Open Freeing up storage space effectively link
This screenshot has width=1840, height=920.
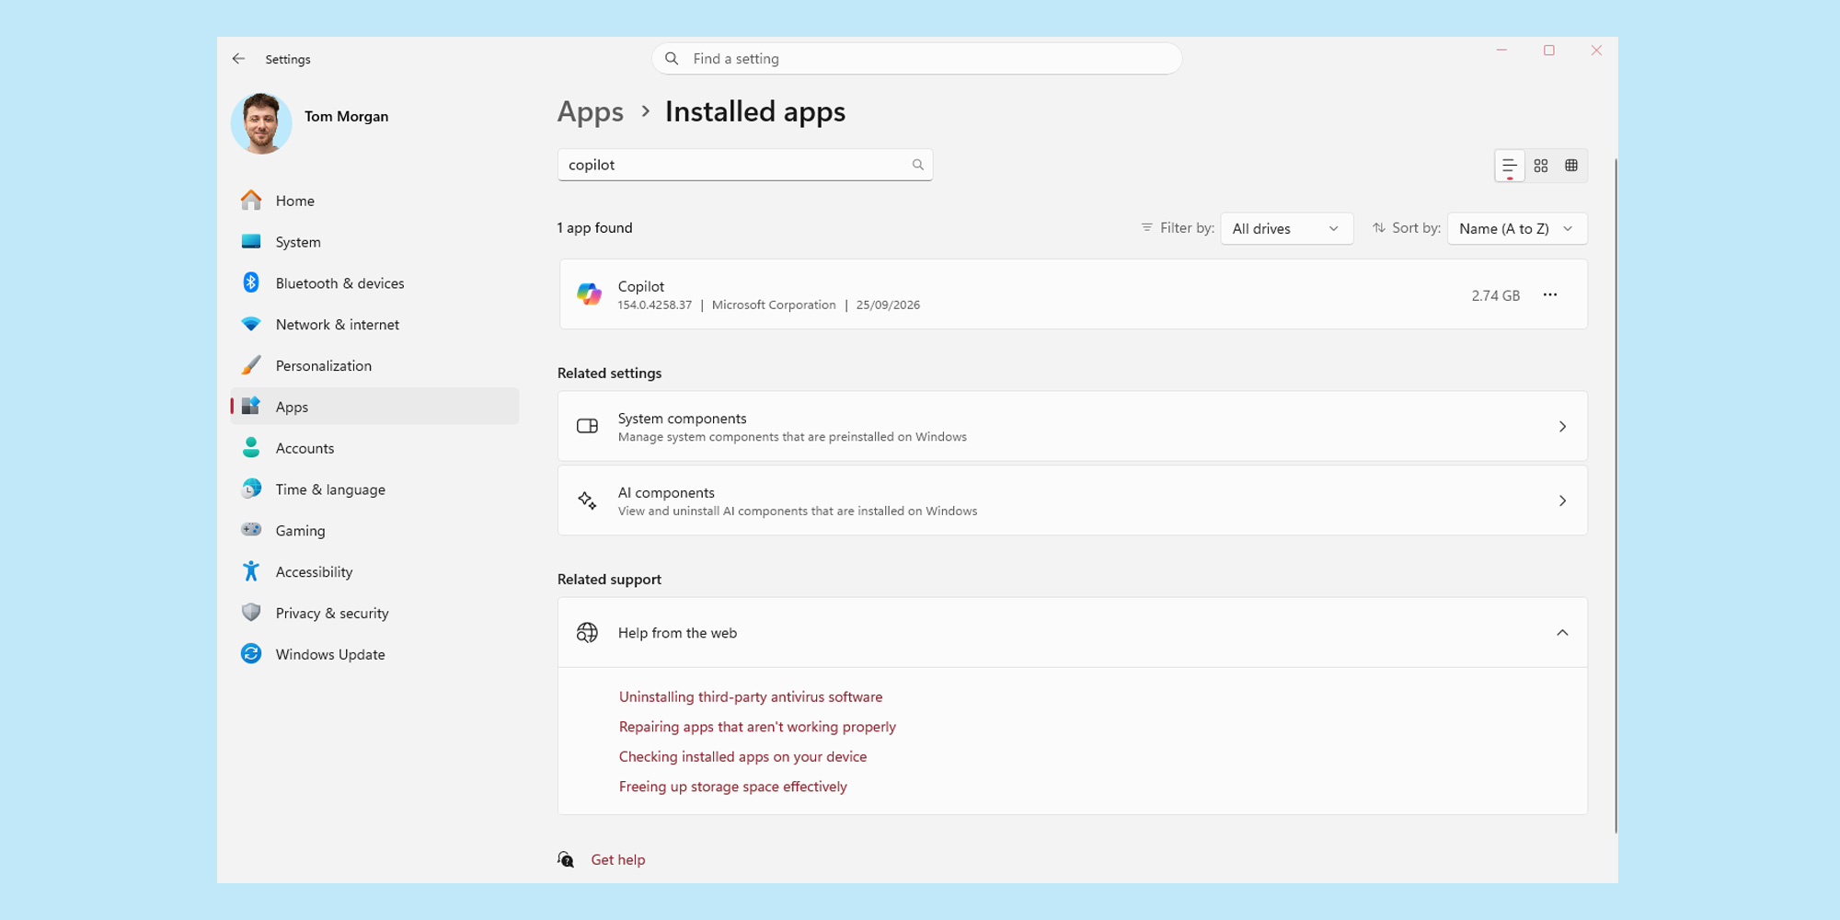[x=733, y=787]
